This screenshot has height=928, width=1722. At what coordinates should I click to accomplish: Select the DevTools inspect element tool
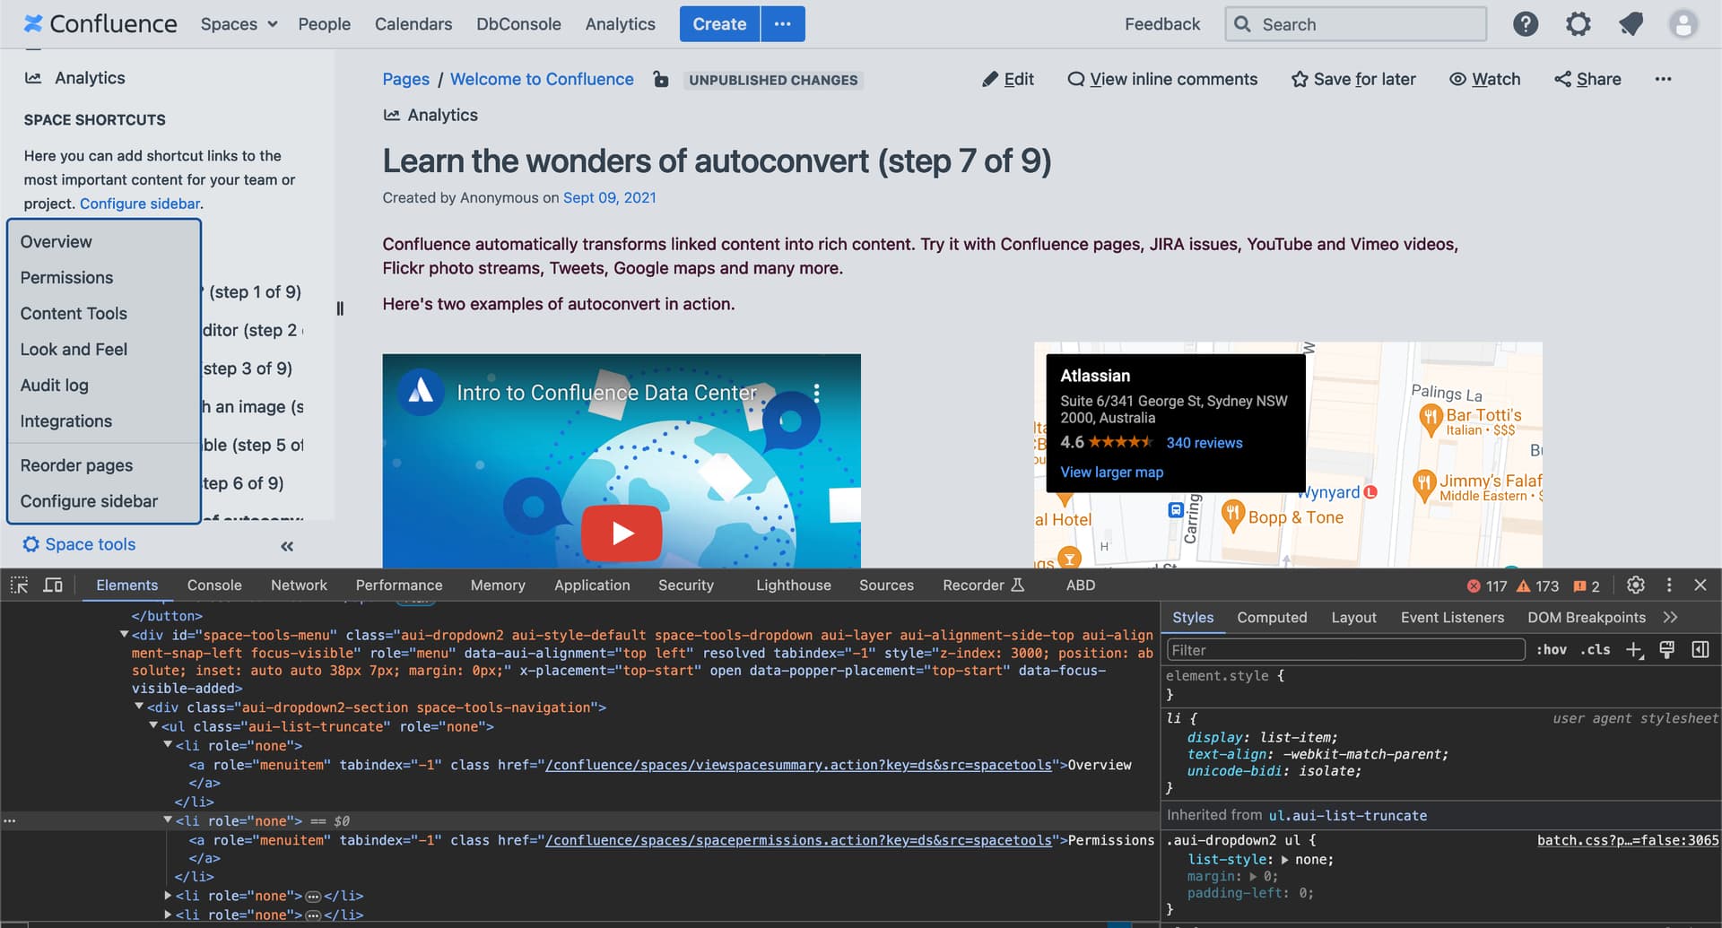tap(19, 585)
